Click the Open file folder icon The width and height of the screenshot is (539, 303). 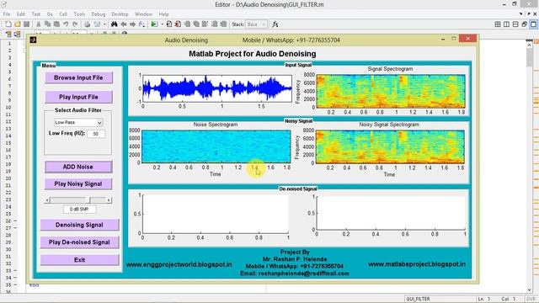17,24
